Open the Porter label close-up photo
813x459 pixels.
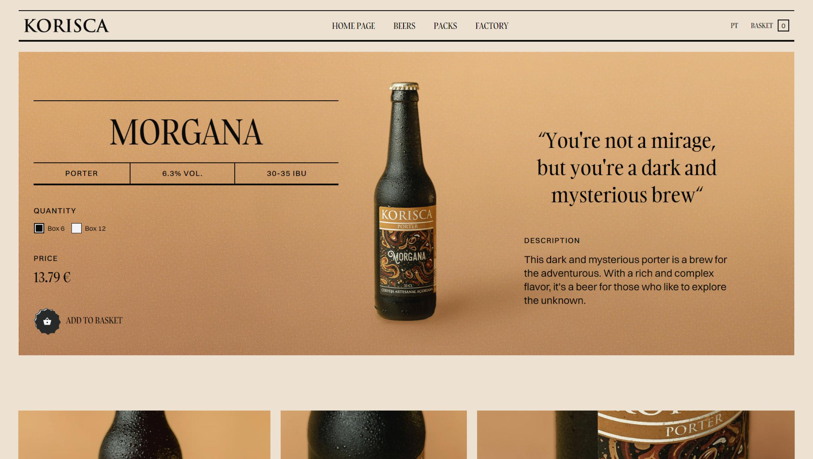[x=635, y=435]
